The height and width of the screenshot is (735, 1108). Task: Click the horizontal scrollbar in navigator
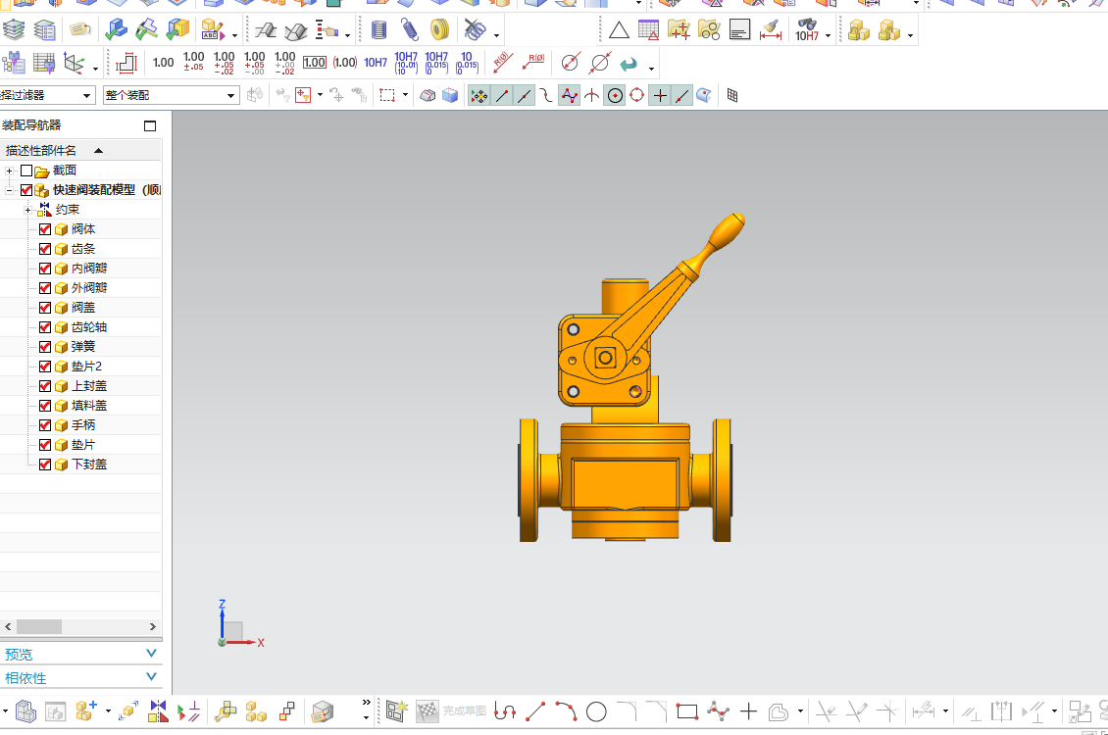pyautogui.click(x=39, y=626)
